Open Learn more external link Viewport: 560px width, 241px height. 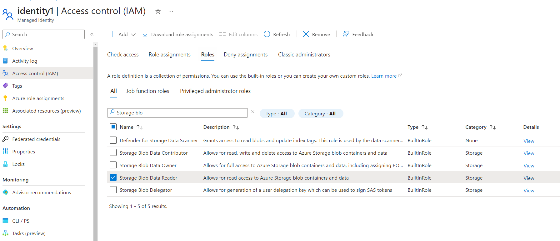[387, 76]
